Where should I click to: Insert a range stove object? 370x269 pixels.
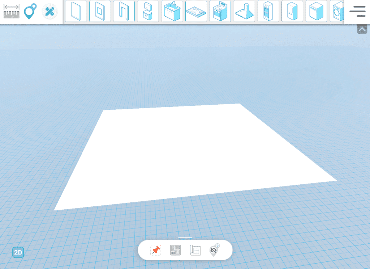click(x=220, y=11)
